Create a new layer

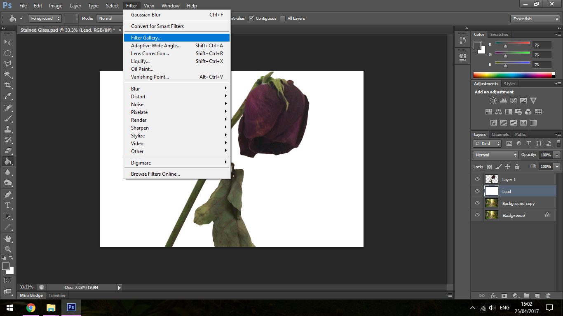(x=537, y=295)
